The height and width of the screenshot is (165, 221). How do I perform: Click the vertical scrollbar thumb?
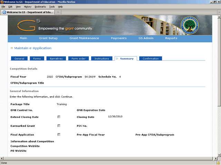[219, 62]
